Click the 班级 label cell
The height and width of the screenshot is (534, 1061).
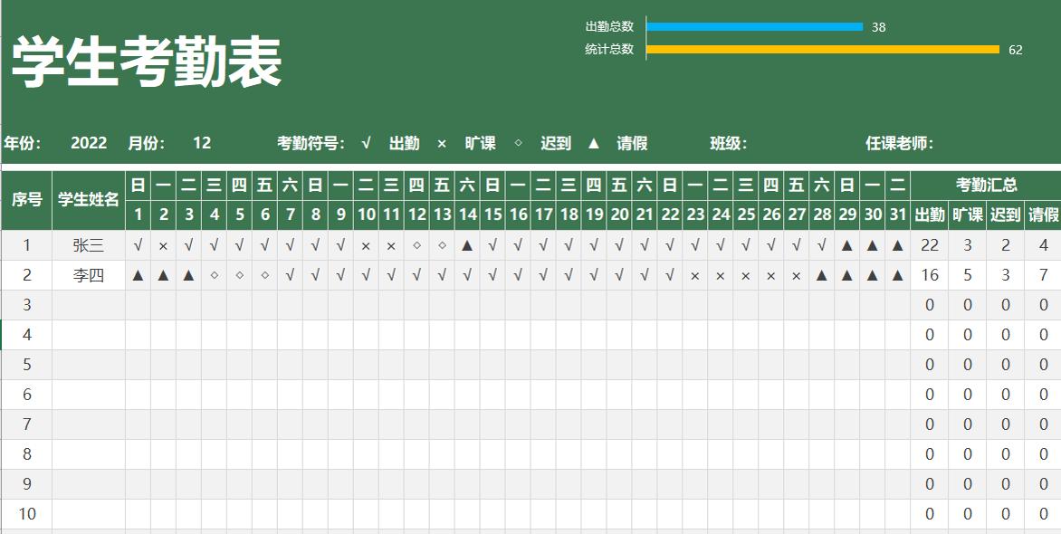pos(728,143)
